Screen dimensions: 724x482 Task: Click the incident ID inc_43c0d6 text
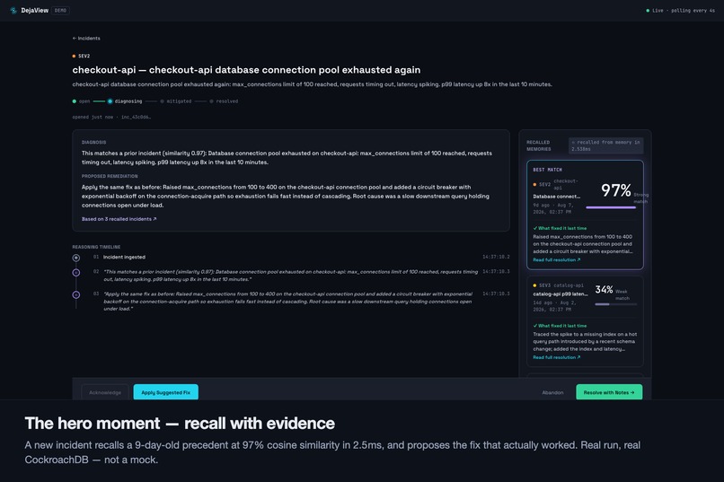point(136,118)
